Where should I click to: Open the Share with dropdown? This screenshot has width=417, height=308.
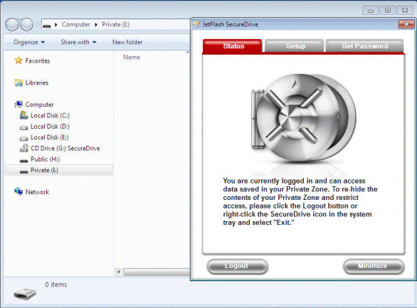(78, 42)
